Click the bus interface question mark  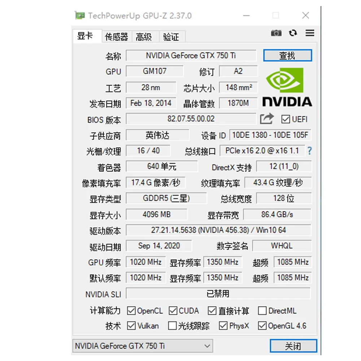(310, 151)
